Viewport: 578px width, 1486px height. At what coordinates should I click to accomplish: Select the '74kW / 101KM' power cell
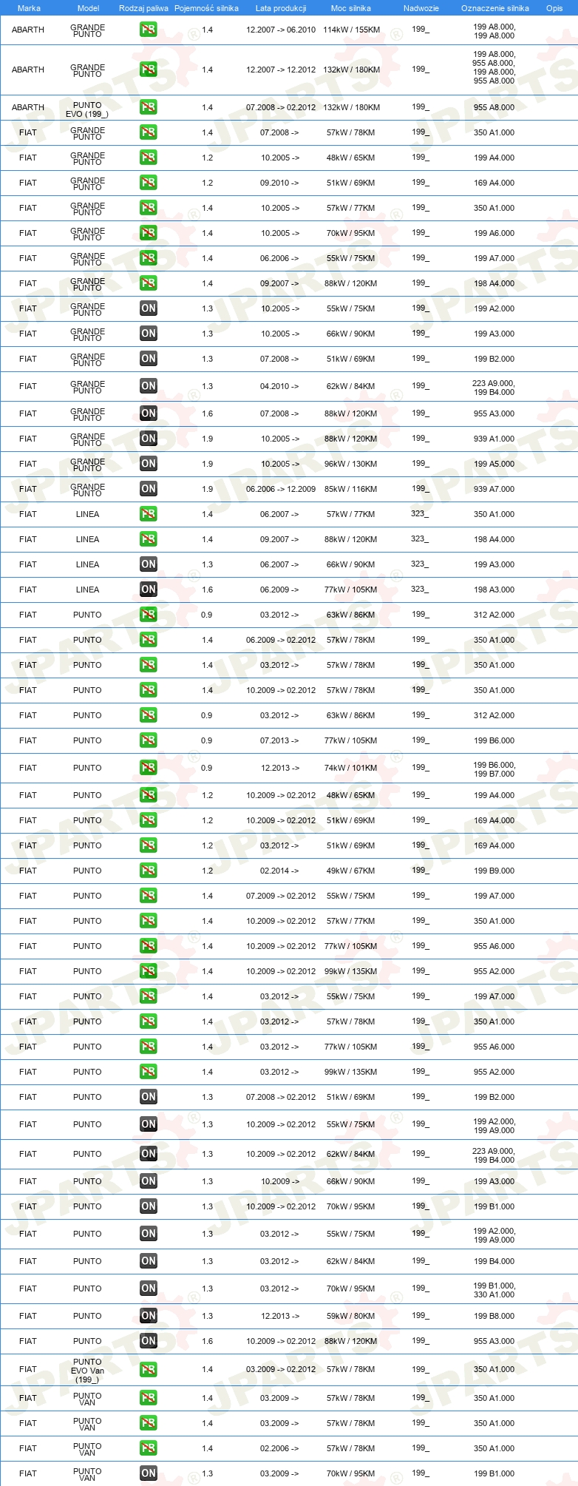(x=351, y=768)
